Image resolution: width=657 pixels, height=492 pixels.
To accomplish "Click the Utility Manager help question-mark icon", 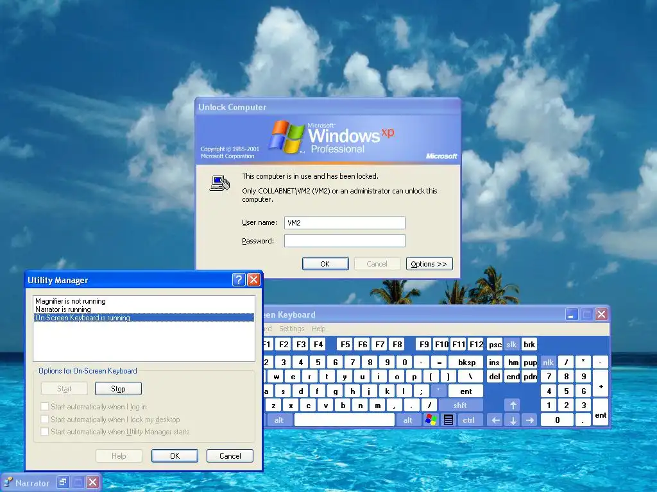I will [239, 279].
